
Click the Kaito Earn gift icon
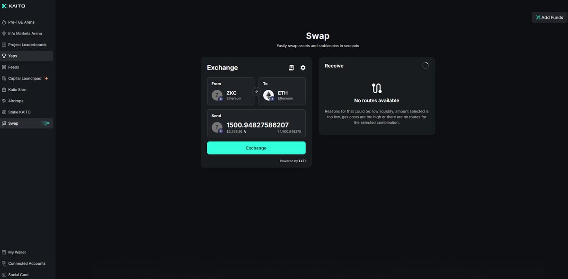click(x=4, y=89)
